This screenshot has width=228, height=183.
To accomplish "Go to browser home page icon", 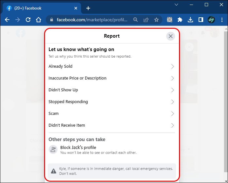I will click(39, 20).
